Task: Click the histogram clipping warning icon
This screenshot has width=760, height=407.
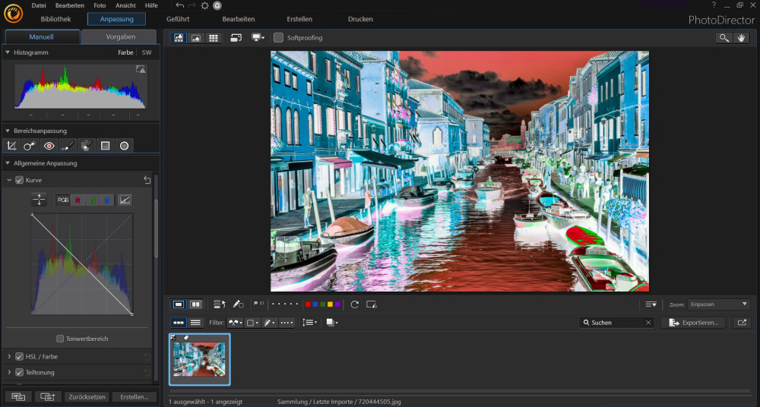Action: click(141, 70)
